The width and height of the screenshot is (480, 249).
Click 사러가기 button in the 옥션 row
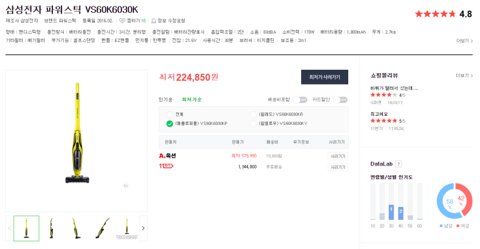coord(338,156)
